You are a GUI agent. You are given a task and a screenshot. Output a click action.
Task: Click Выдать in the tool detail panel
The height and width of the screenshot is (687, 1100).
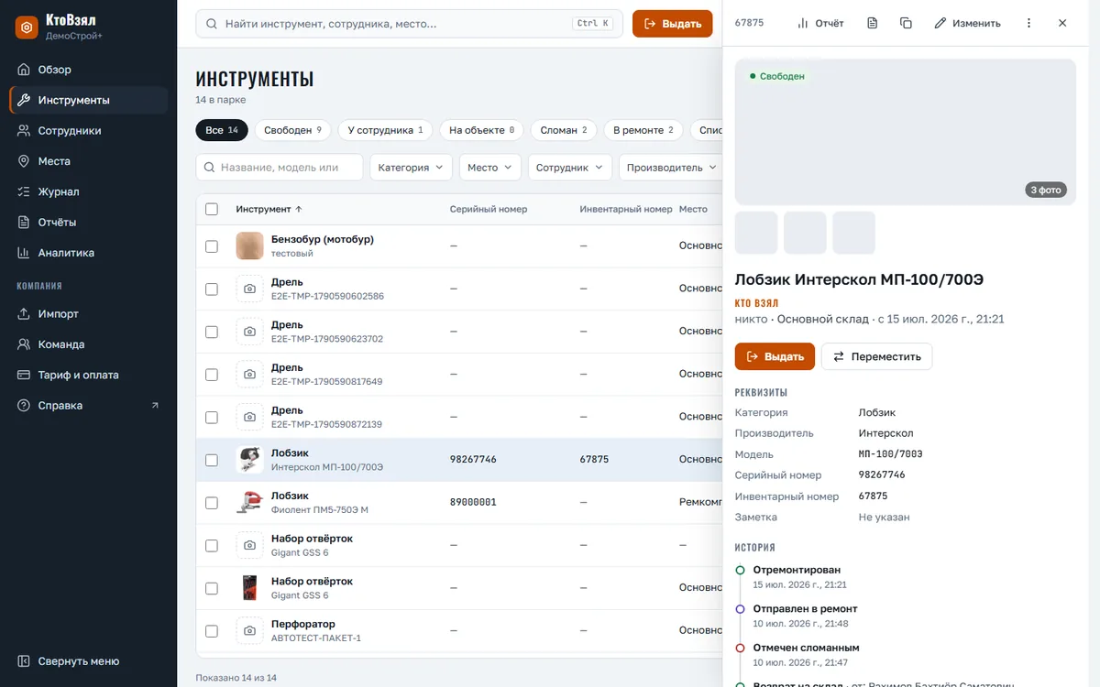(x=775, y=356)
